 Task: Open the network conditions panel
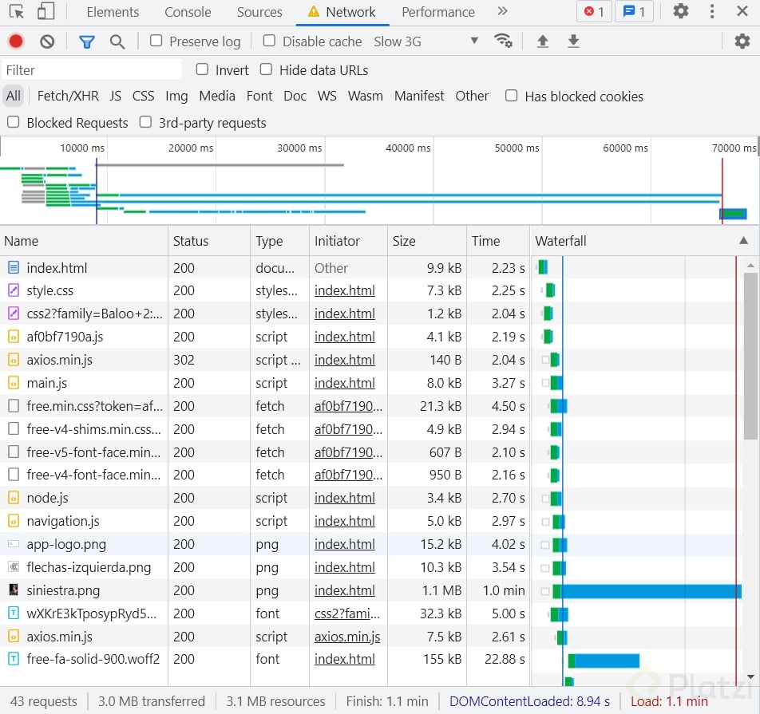pos(504,41)
